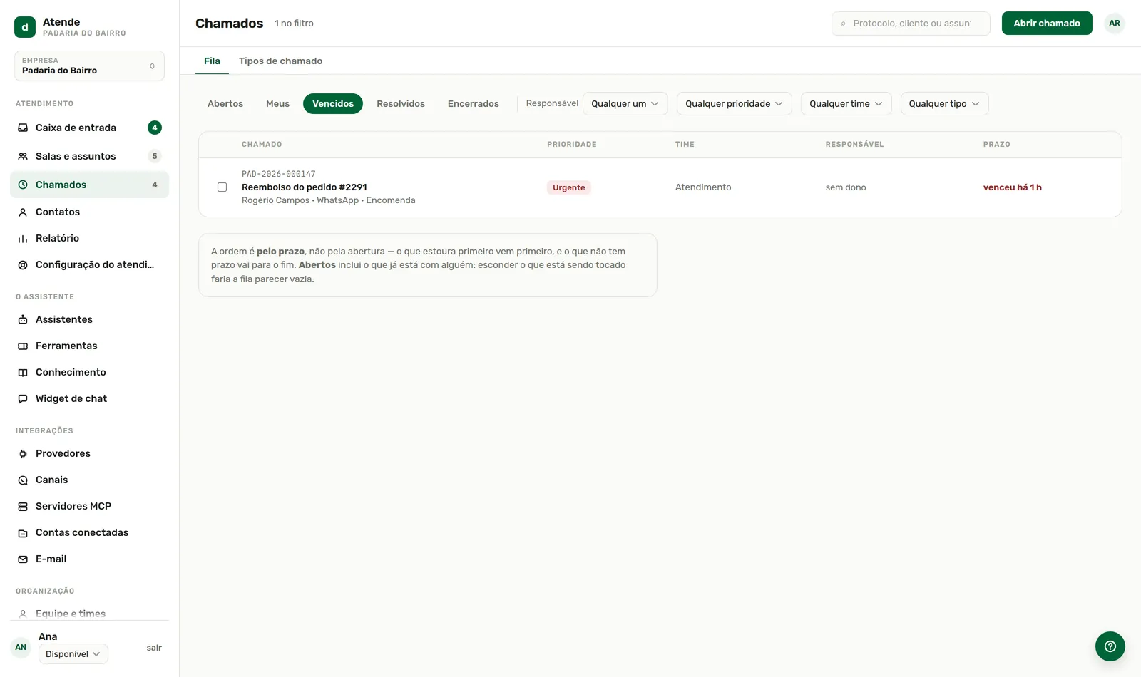
Task: Show the Encerrados filter
Action: (x=474, y=103)
